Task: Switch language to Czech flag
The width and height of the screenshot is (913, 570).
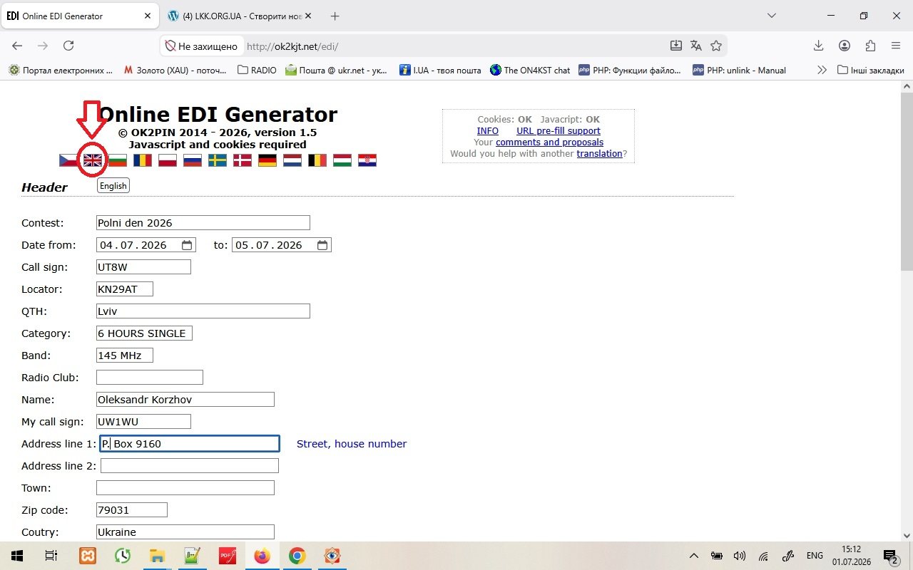Action: click(68, 161)
